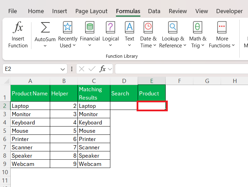The image size is (248, 187).
Task: Click the fx icon in formula bar
Action: click(x=102, y=69)
